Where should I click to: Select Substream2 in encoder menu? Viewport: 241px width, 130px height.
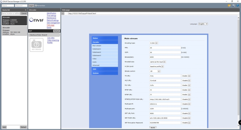(x=105, y=52)
